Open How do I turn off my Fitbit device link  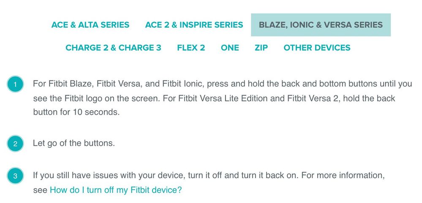click(116, 190)
